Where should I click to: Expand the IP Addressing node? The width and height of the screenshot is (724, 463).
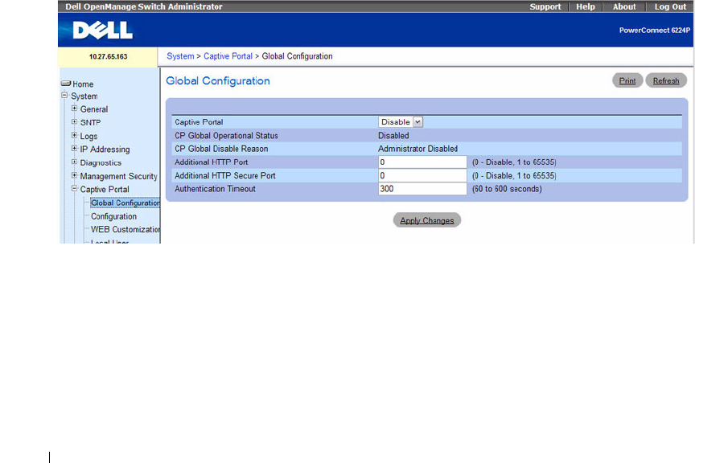tap(74, 149)
